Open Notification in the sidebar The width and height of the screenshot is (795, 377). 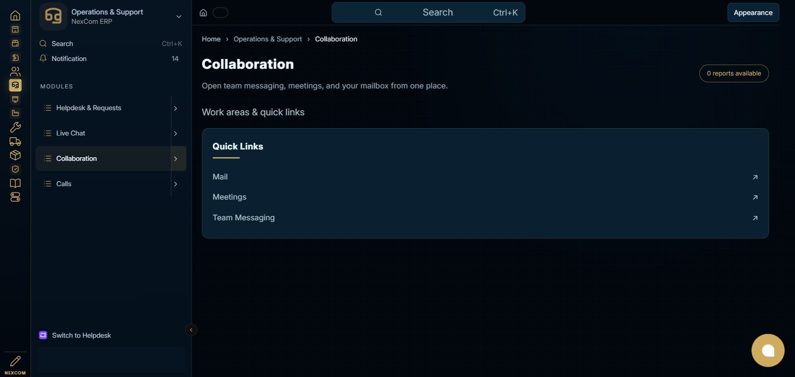pyautogui.click(x=111, y=58)
